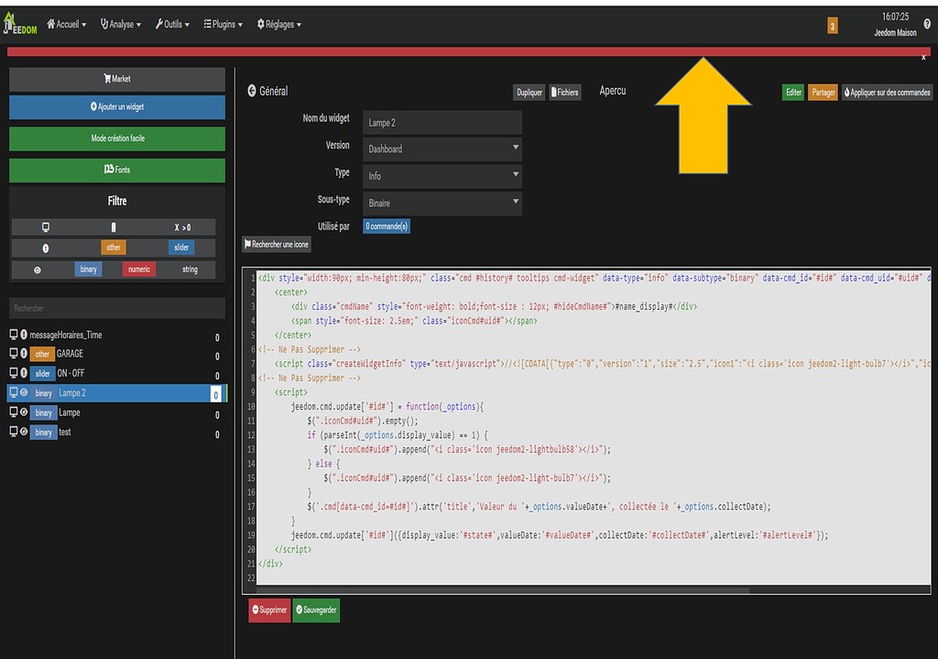938x659 pixels.
Task: Click the green Editer button
Action: pos(793,93)
